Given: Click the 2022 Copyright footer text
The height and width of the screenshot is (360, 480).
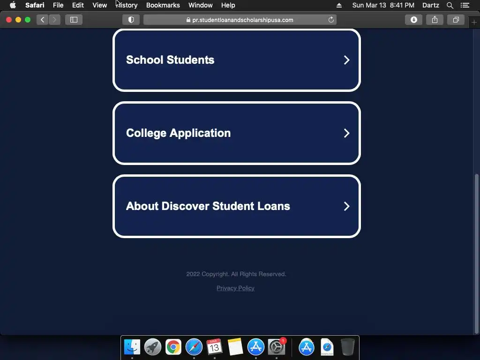Looking at the screenshot, I should point(236,274).
